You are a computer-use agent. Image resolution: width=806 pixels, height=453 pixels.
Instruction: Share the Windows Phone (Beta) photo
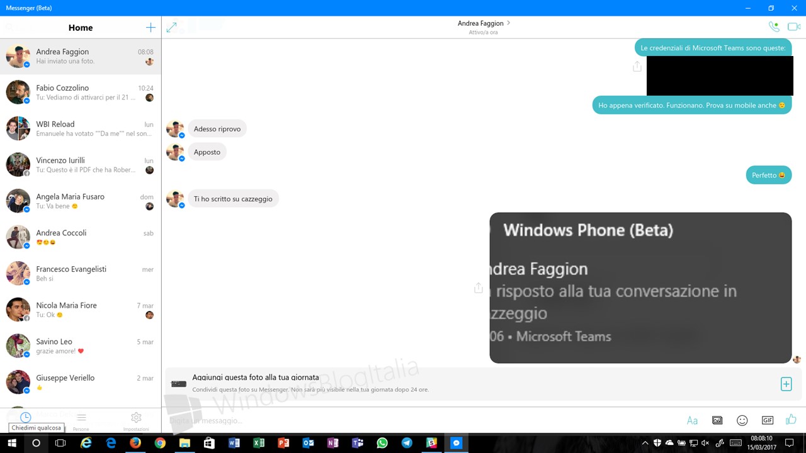point(479,288)
